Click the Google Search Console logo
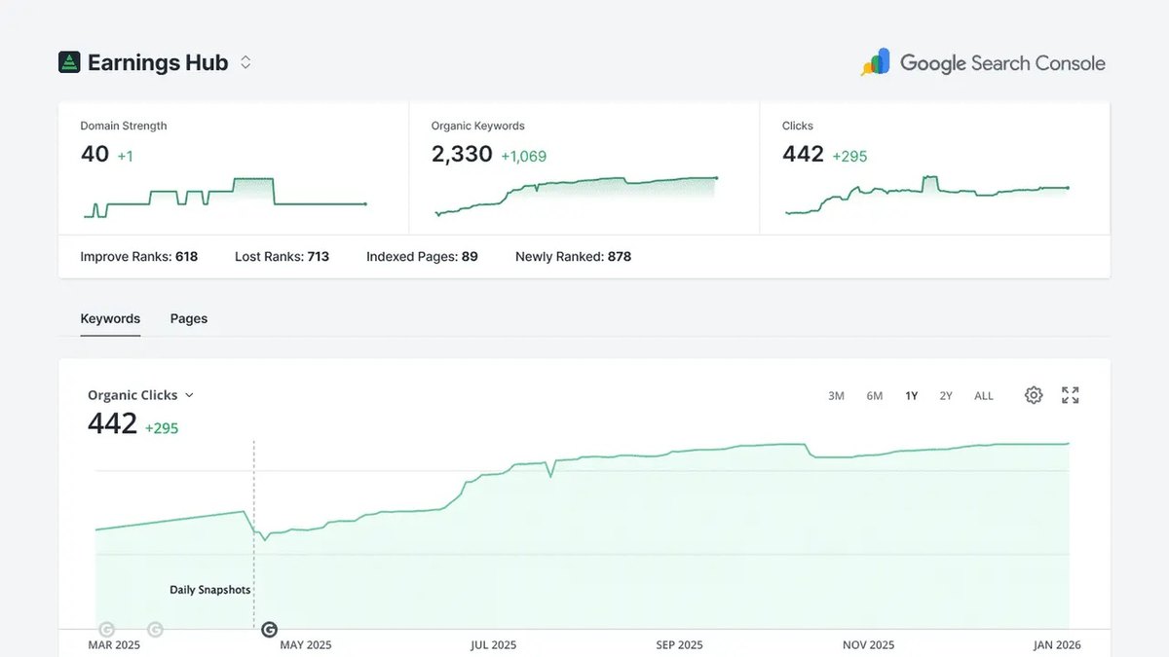The image size is (1169, 657). tap(983, 63)
